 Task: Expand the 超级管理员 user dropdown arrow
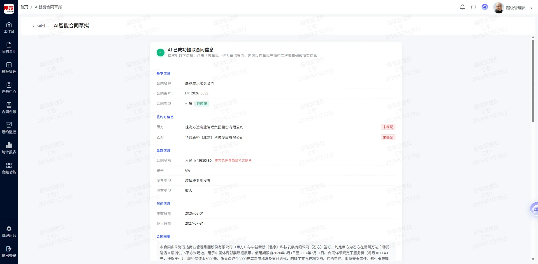click(x=531, y=8)
